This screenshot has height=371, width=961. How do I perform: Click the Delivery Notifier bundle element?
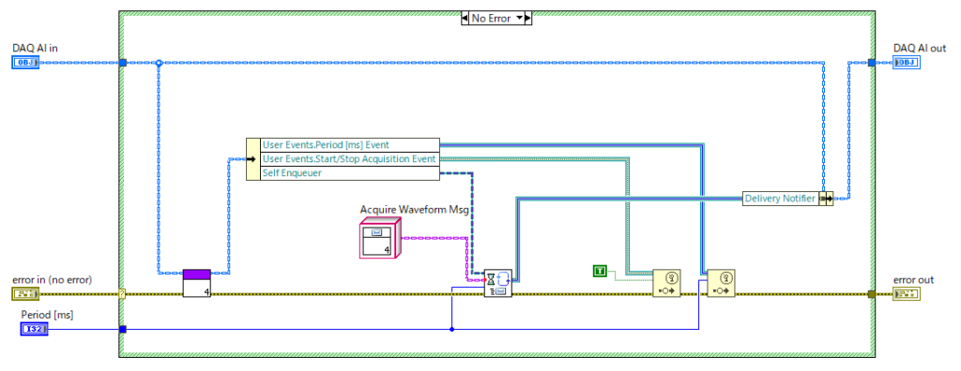click(780, 199)
